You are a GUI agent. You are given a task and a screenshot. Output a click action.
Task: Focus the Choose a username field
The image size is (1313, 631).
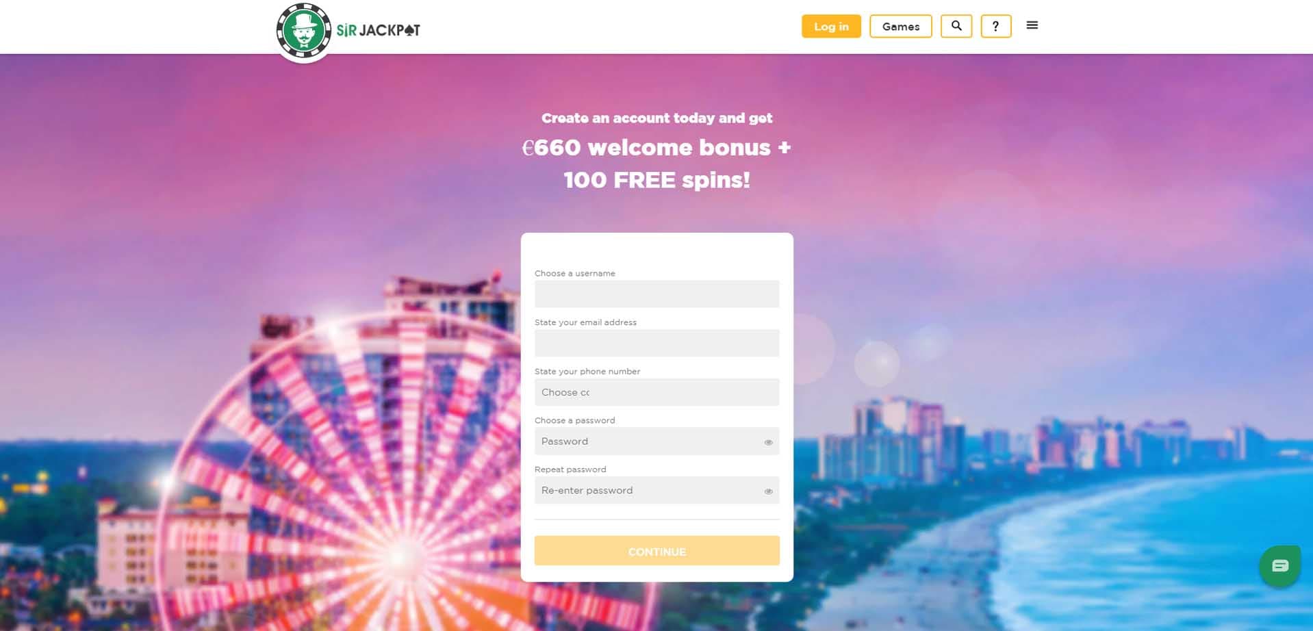tap(656, 294)
